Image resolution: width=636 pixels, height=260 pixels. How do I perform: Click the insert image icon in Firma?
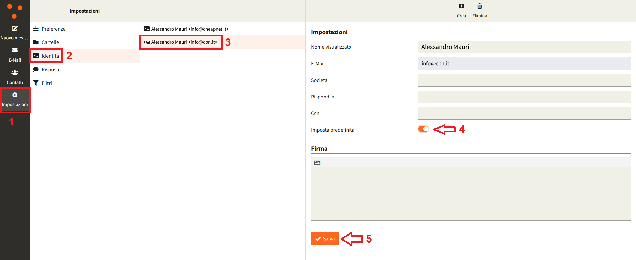[317, 162]
